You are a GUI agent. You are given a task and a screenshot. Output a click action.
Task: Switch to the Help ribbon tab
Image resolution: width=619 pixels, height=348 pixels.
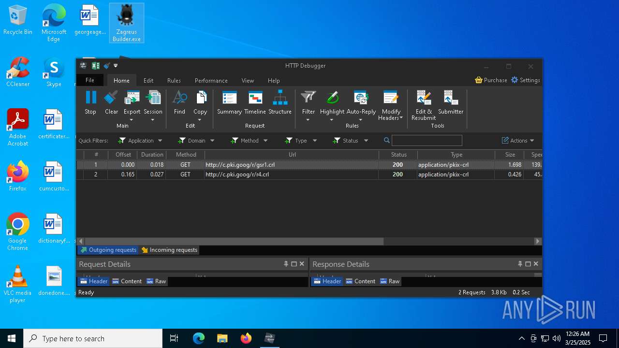coord(274,81)
